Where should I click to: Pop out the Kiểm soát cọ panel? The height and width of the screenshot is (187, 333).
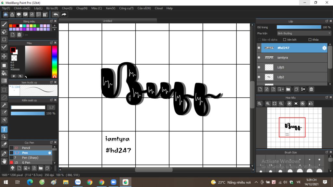(51, 100)
